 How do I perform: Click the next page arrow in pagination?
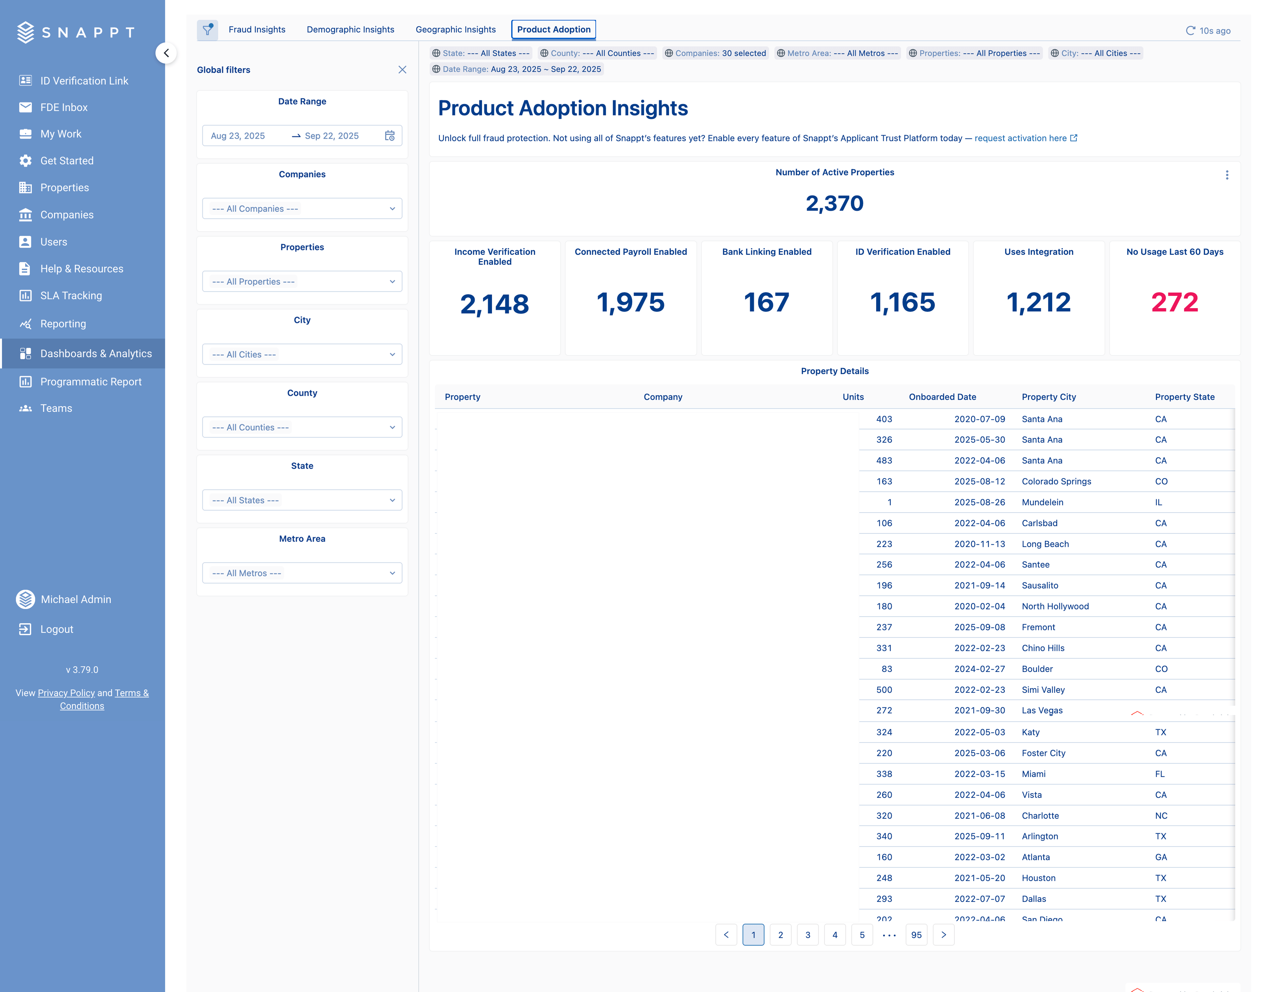pos(943,935)
